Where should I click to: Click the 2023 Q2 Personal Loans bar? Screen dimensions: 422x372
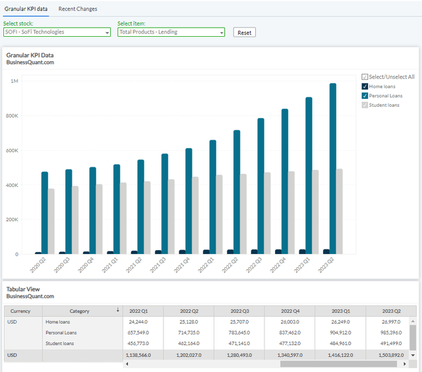pos(333,169)
